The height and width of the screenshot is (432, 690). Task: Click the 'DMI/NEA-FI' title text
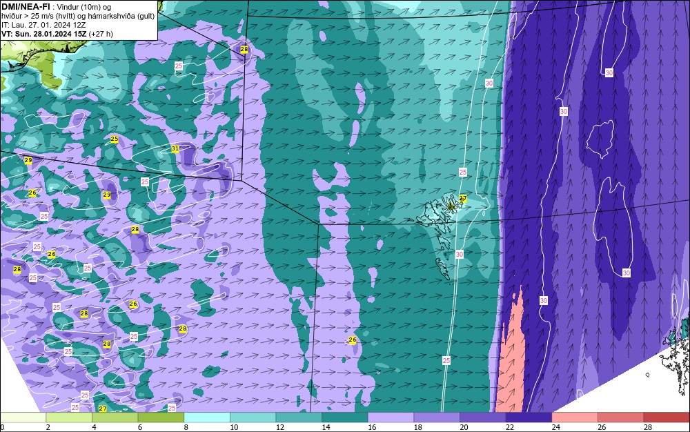coord(26,7)
